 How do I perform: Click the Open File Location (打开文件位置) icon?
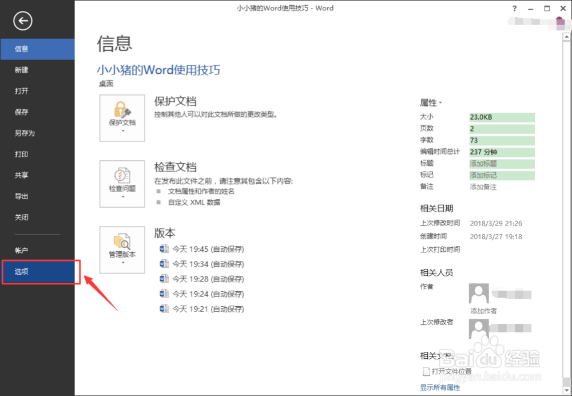click(426, 371)
